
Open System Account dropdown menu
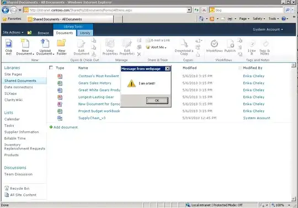(268, 29)
